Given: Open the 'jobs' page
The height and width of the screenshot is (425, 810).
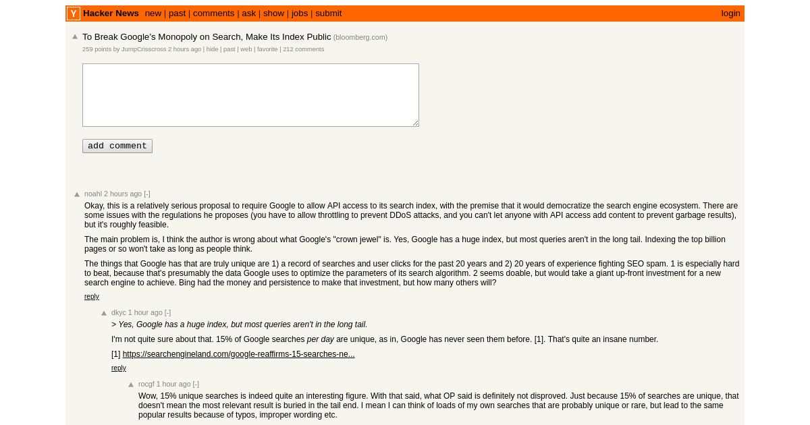Looking at the screenshot, I should point(300,13).
